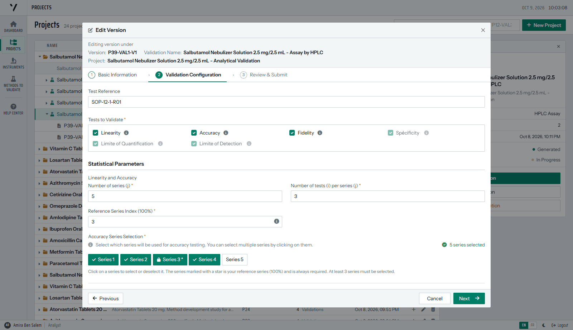Click the Spécificity info icon
The width and height of the screenshot is (573, 330).
click(427, 133)
